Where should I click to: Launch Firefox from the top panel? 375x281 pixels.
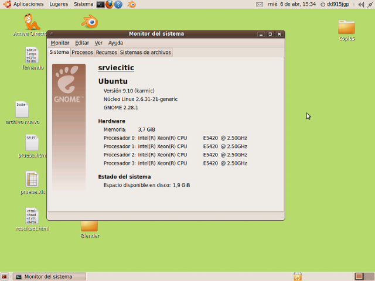pyautogui.click(x=110, y=4)
